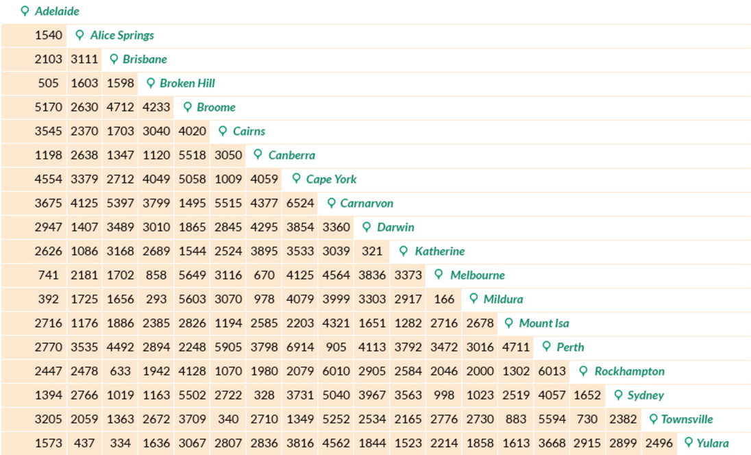Screen dimensions: 751x455
Task: Click the location pin beside Cairns
Action: pos(223,131)
